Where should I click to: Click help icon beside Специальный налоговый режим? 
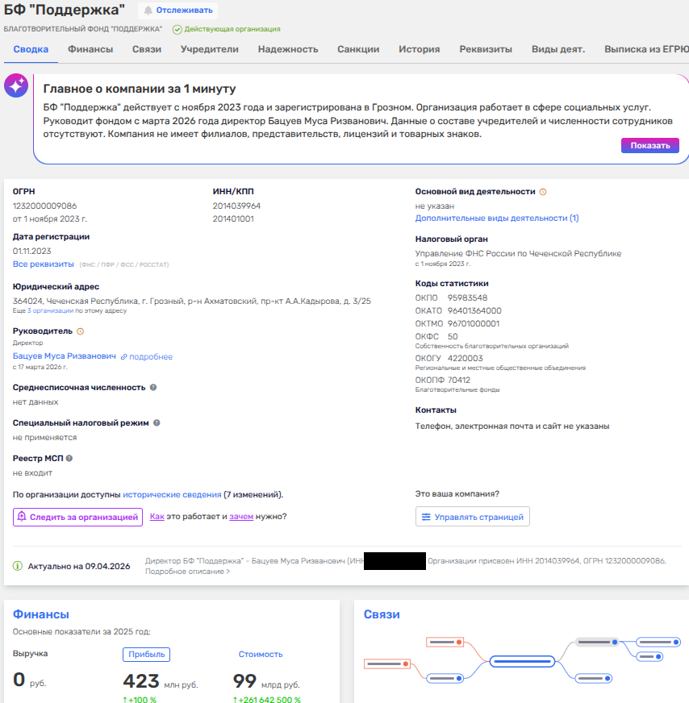[157, 422]
